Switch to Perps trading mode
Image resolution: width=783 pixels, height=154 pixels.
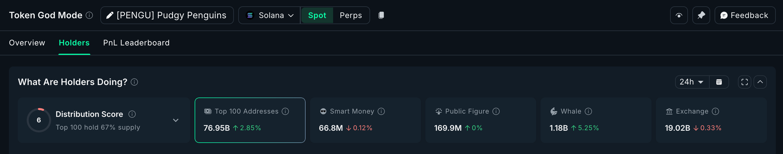tap(351, 15)
